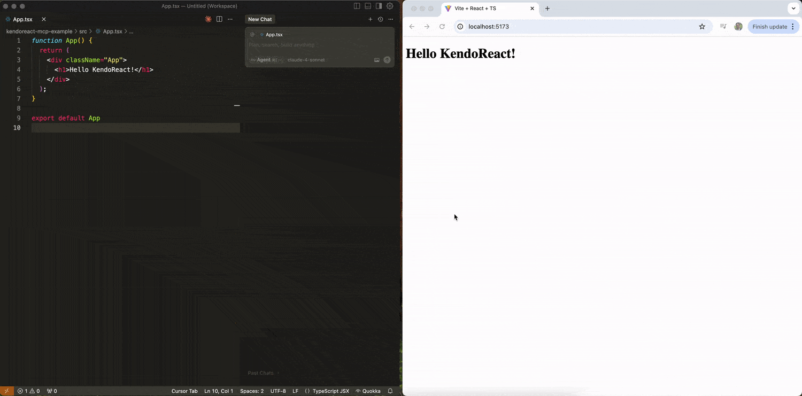Bookmark localhost:5173 using the star
The height and width of the screenshot is (396, 802).
tap(702, 26)
